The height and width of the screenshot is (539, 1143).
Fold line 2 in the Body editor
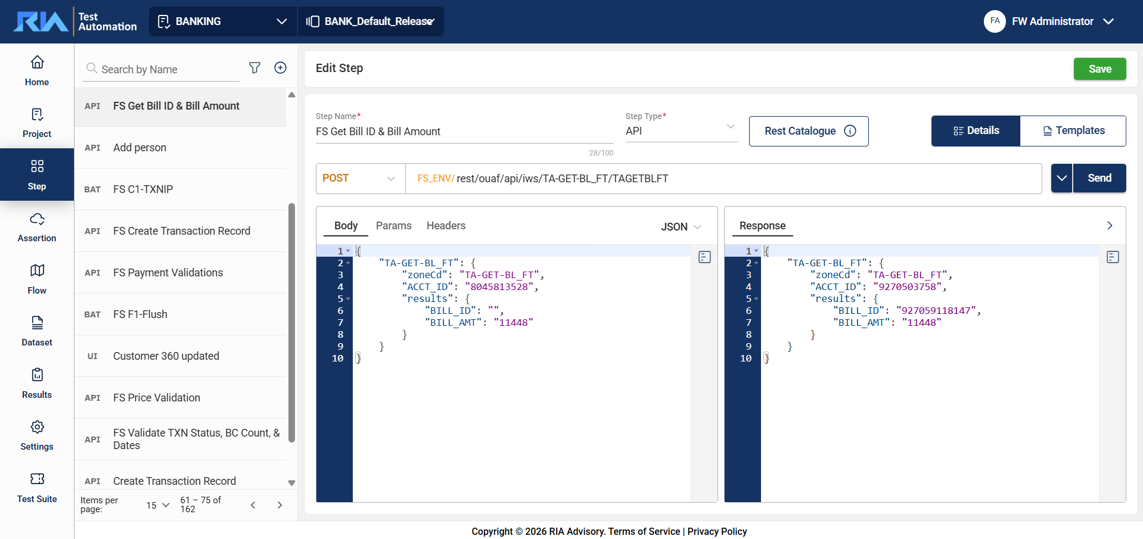[x=348, y=263]
